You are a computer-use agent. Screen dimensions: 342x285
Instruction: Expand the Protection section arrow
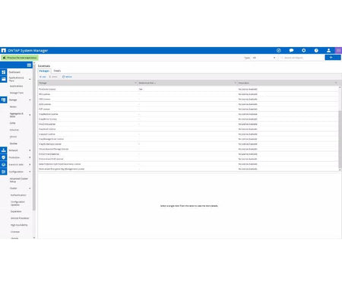click(30, 157)
